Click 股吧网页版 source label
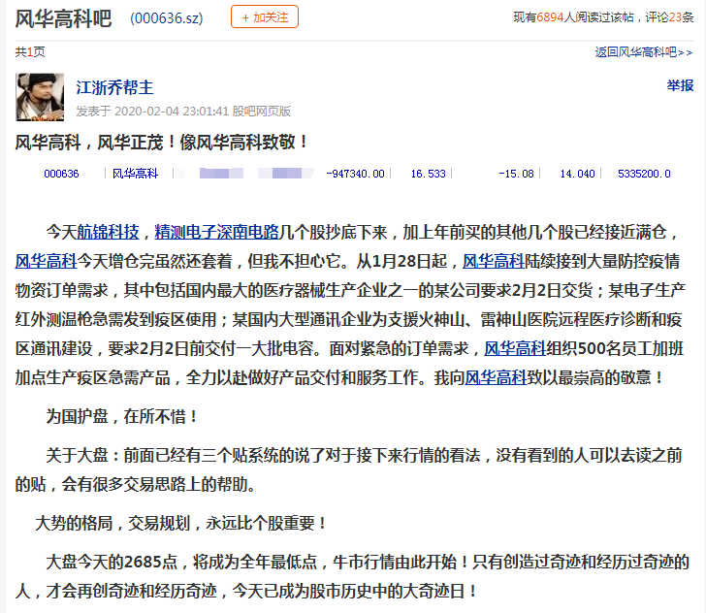 (x=262, y=112)
